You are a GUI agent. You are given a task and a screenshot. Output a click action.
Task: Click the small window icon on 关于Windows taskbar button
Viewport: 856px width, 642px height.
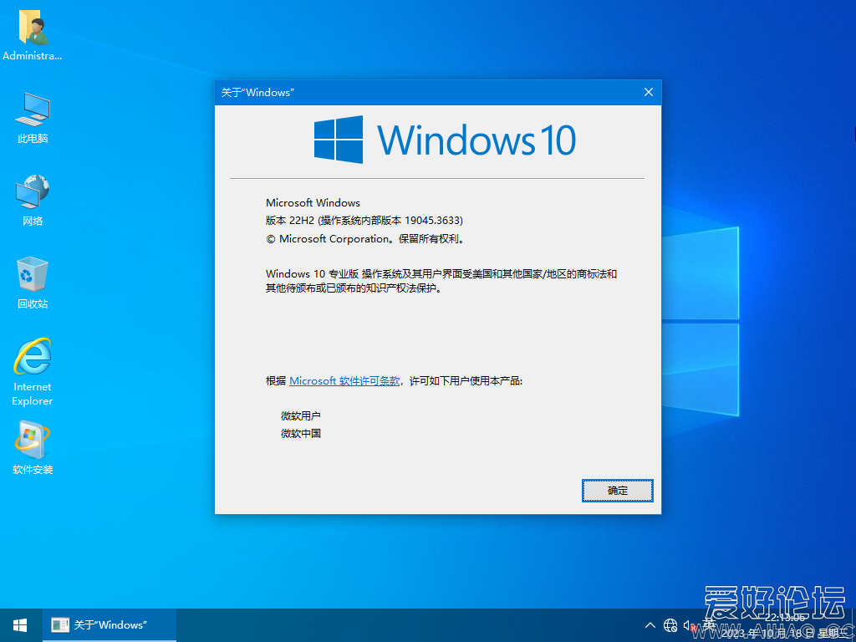59,624
